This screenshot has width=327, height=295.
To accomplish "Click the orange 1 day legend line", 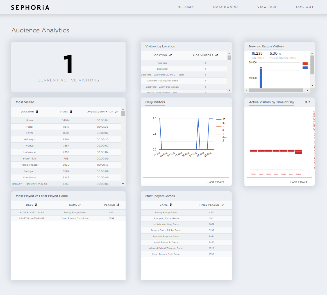I will 219,134.
